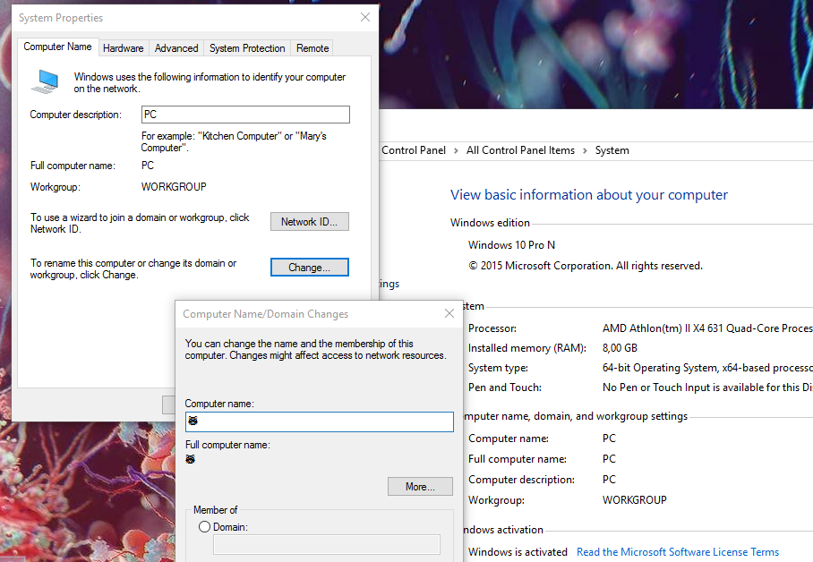The height and width of the screenshot is (562, 813).
Task: Close the Computer Name/Domain Changes dialog
Action: [449, 314]
